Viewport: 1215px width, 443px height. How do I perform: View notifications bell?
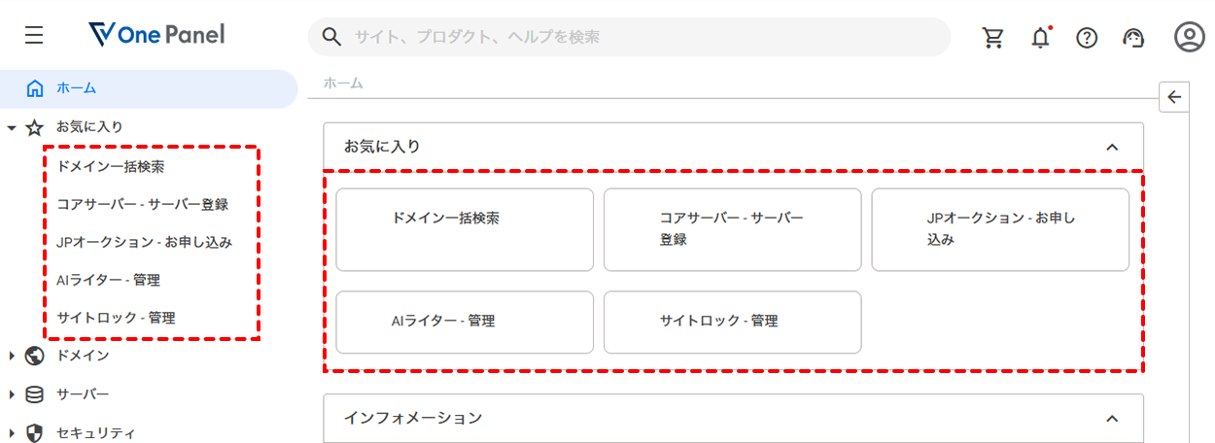[1041, 37]
